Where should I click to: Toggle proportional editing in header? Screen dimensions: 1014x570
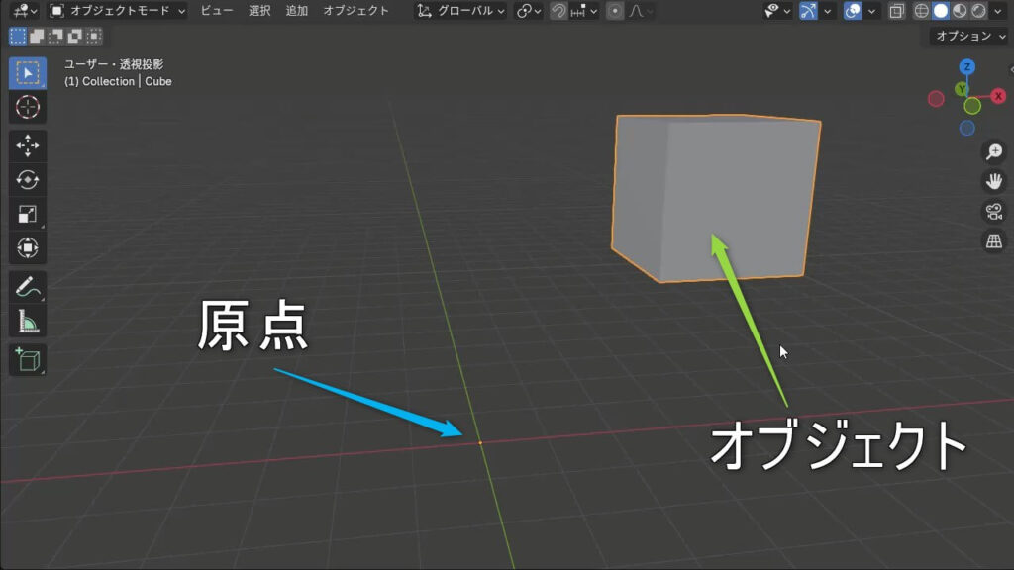click(615, 11)
